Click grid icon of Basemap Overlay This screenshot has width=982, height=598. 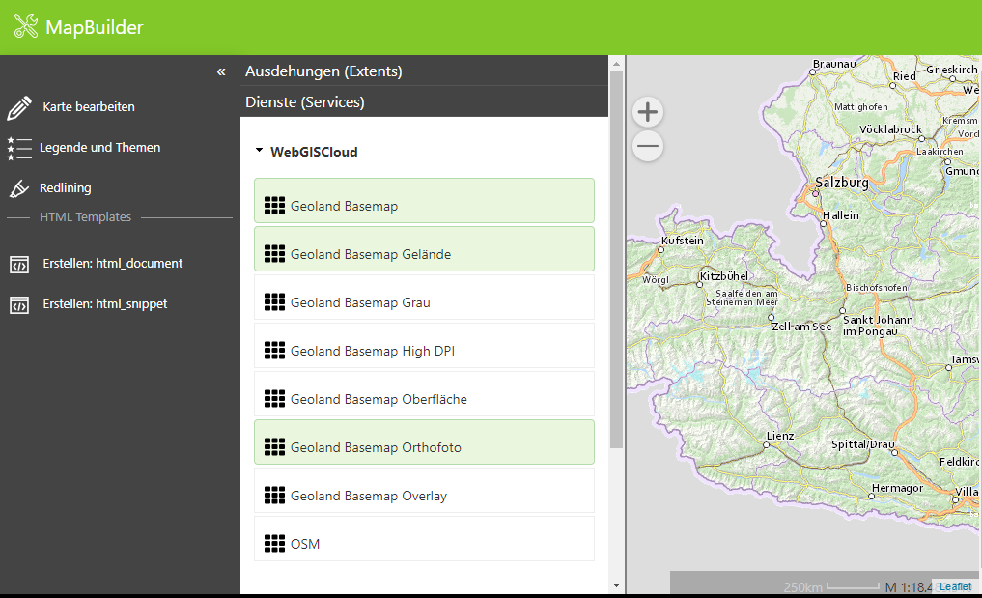point(274,495)
